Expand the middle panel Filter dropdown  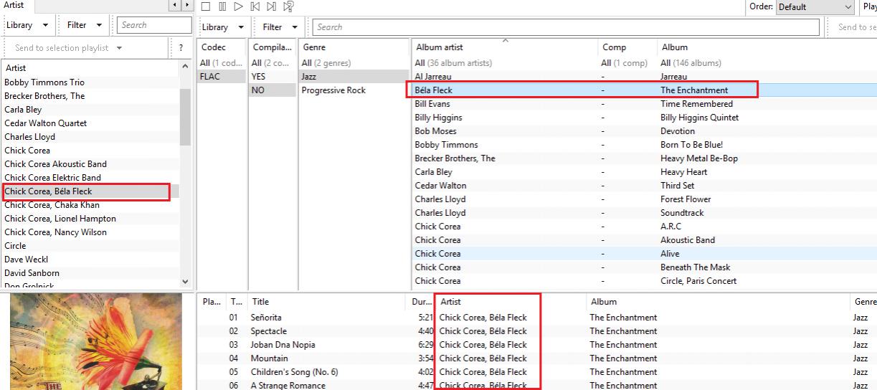[x=280, y=27]
